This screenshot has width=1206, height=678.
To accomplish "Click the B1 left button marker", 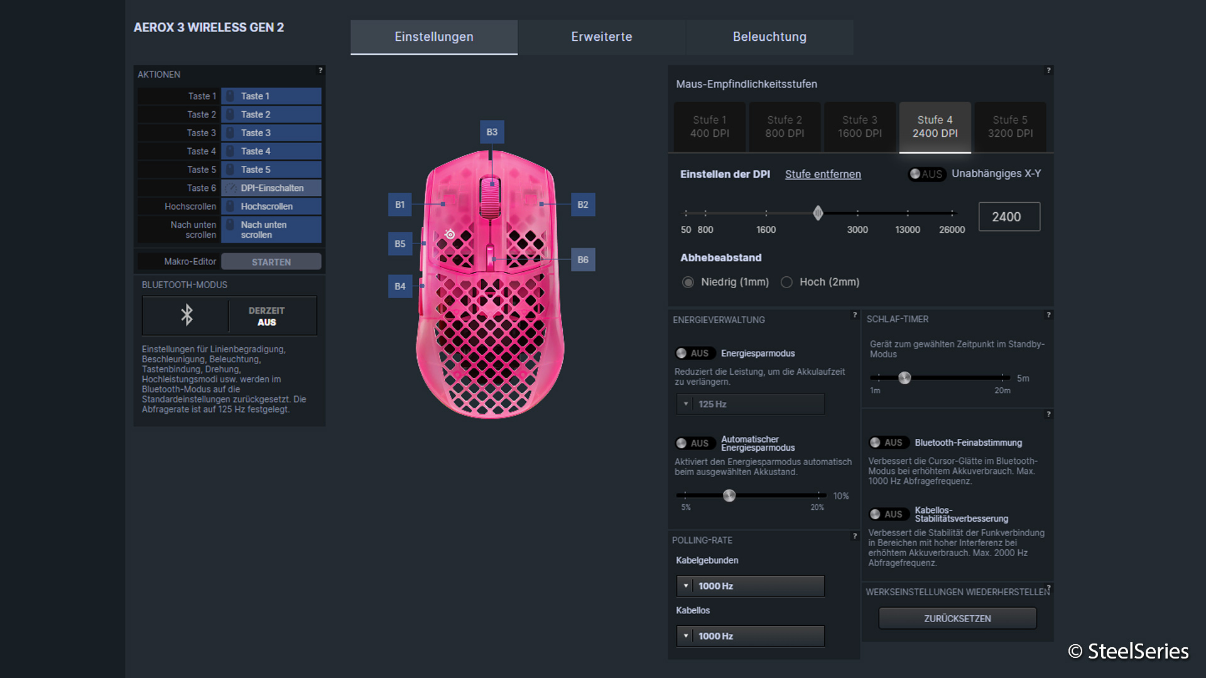I will point(399,205).
